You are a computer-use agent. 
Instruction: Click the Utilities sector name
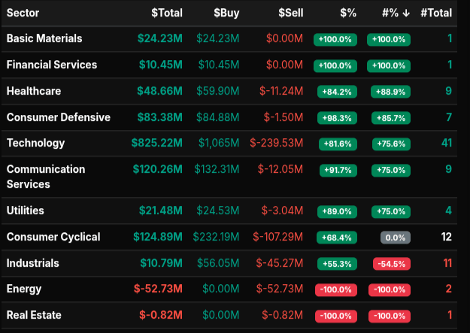pyautogui.click(x=25, y=210)
